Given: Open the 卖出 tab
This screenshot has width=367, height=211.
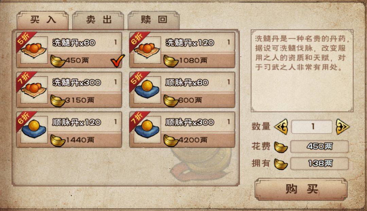Looking at the screenshot, I should (98, 20).
